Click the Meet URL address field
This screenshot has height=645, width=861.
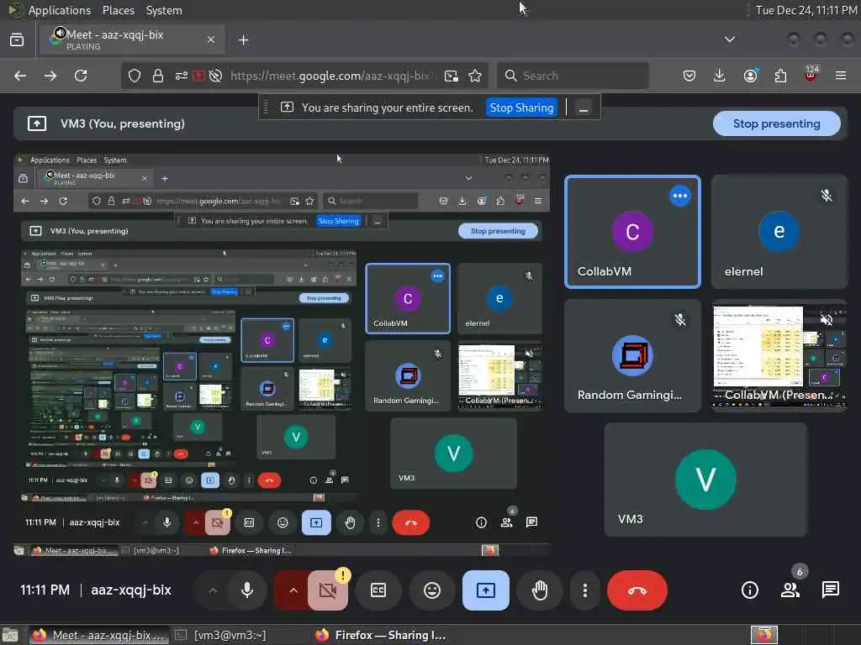click(x=331, y=76)
